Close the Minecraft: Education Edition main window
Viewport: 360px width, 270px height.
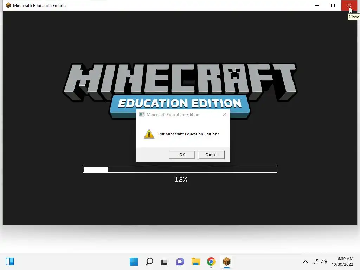pos(349,5)
